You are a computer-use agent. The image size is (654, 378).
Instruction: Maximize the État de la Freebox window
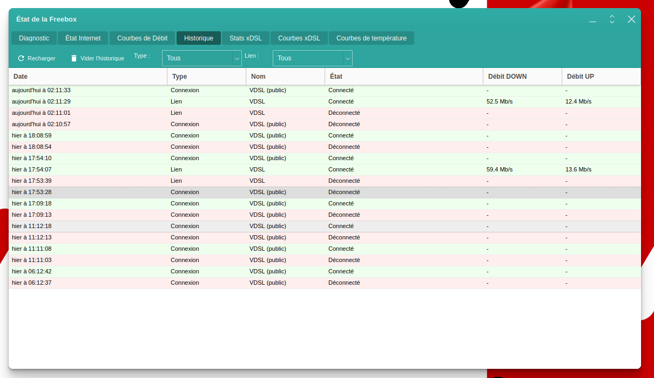click(x=612, y=19)
